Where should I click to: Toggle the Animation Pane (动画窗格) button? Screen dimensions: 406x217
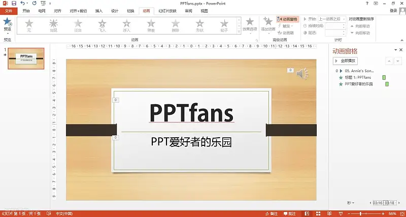(286, 18)
